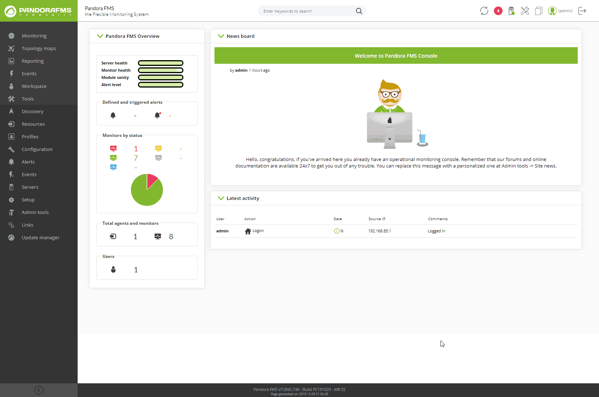Click the welcome mascot illustration
The width and height of the screenshot is (599, 397).
(397, 113)
